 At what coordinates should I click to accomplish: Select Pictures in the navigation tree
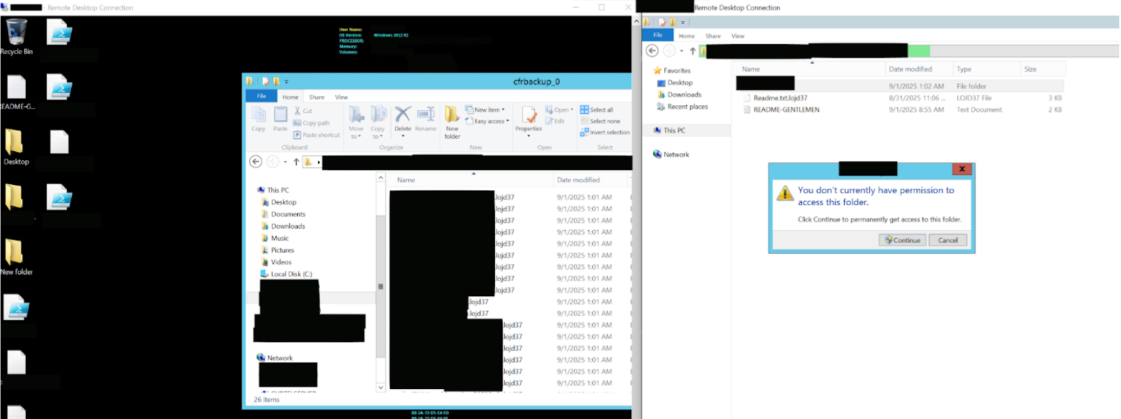click(x=278, y=250)
